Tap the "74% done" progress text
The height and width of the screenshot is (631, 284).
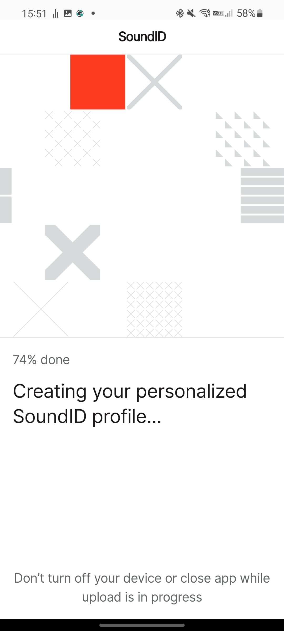click(41, 360)
